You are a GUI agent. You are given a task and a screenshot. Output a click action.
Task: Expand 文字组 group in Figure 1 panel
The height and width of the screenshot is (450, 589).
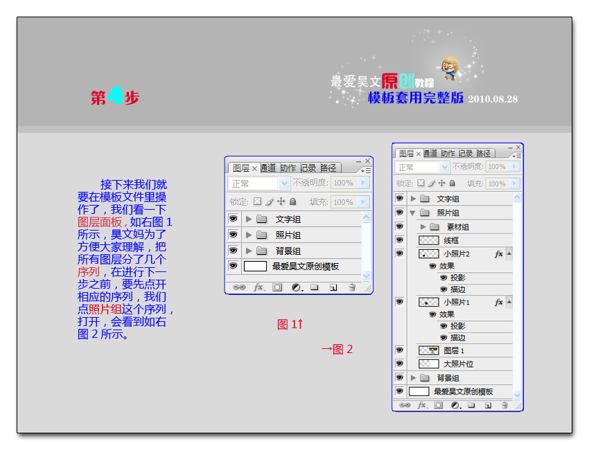coord(249,219)
